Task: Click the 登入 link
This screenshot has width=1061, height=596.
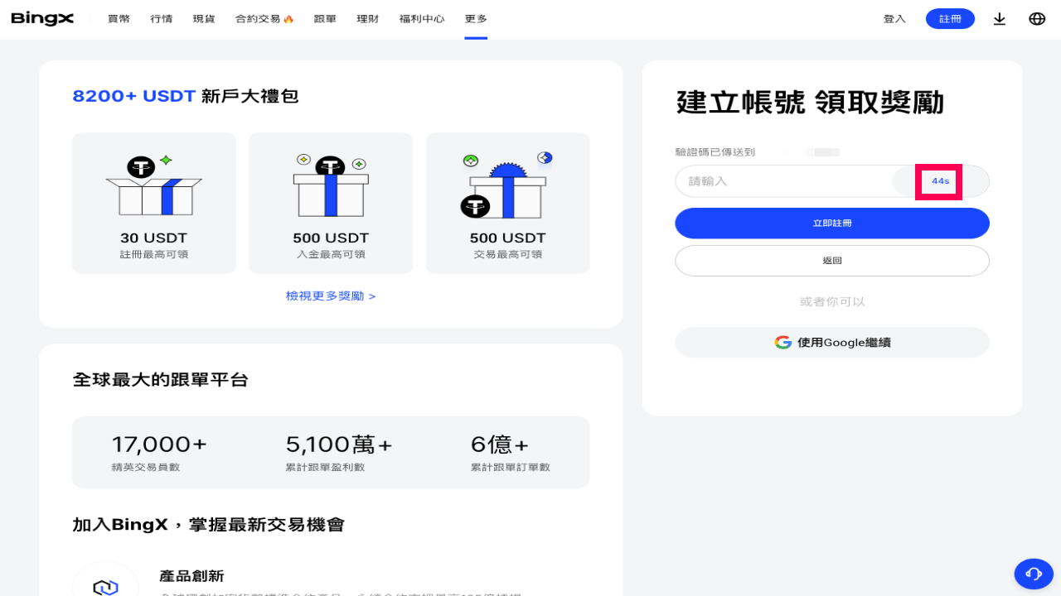Action: [894, 19]
